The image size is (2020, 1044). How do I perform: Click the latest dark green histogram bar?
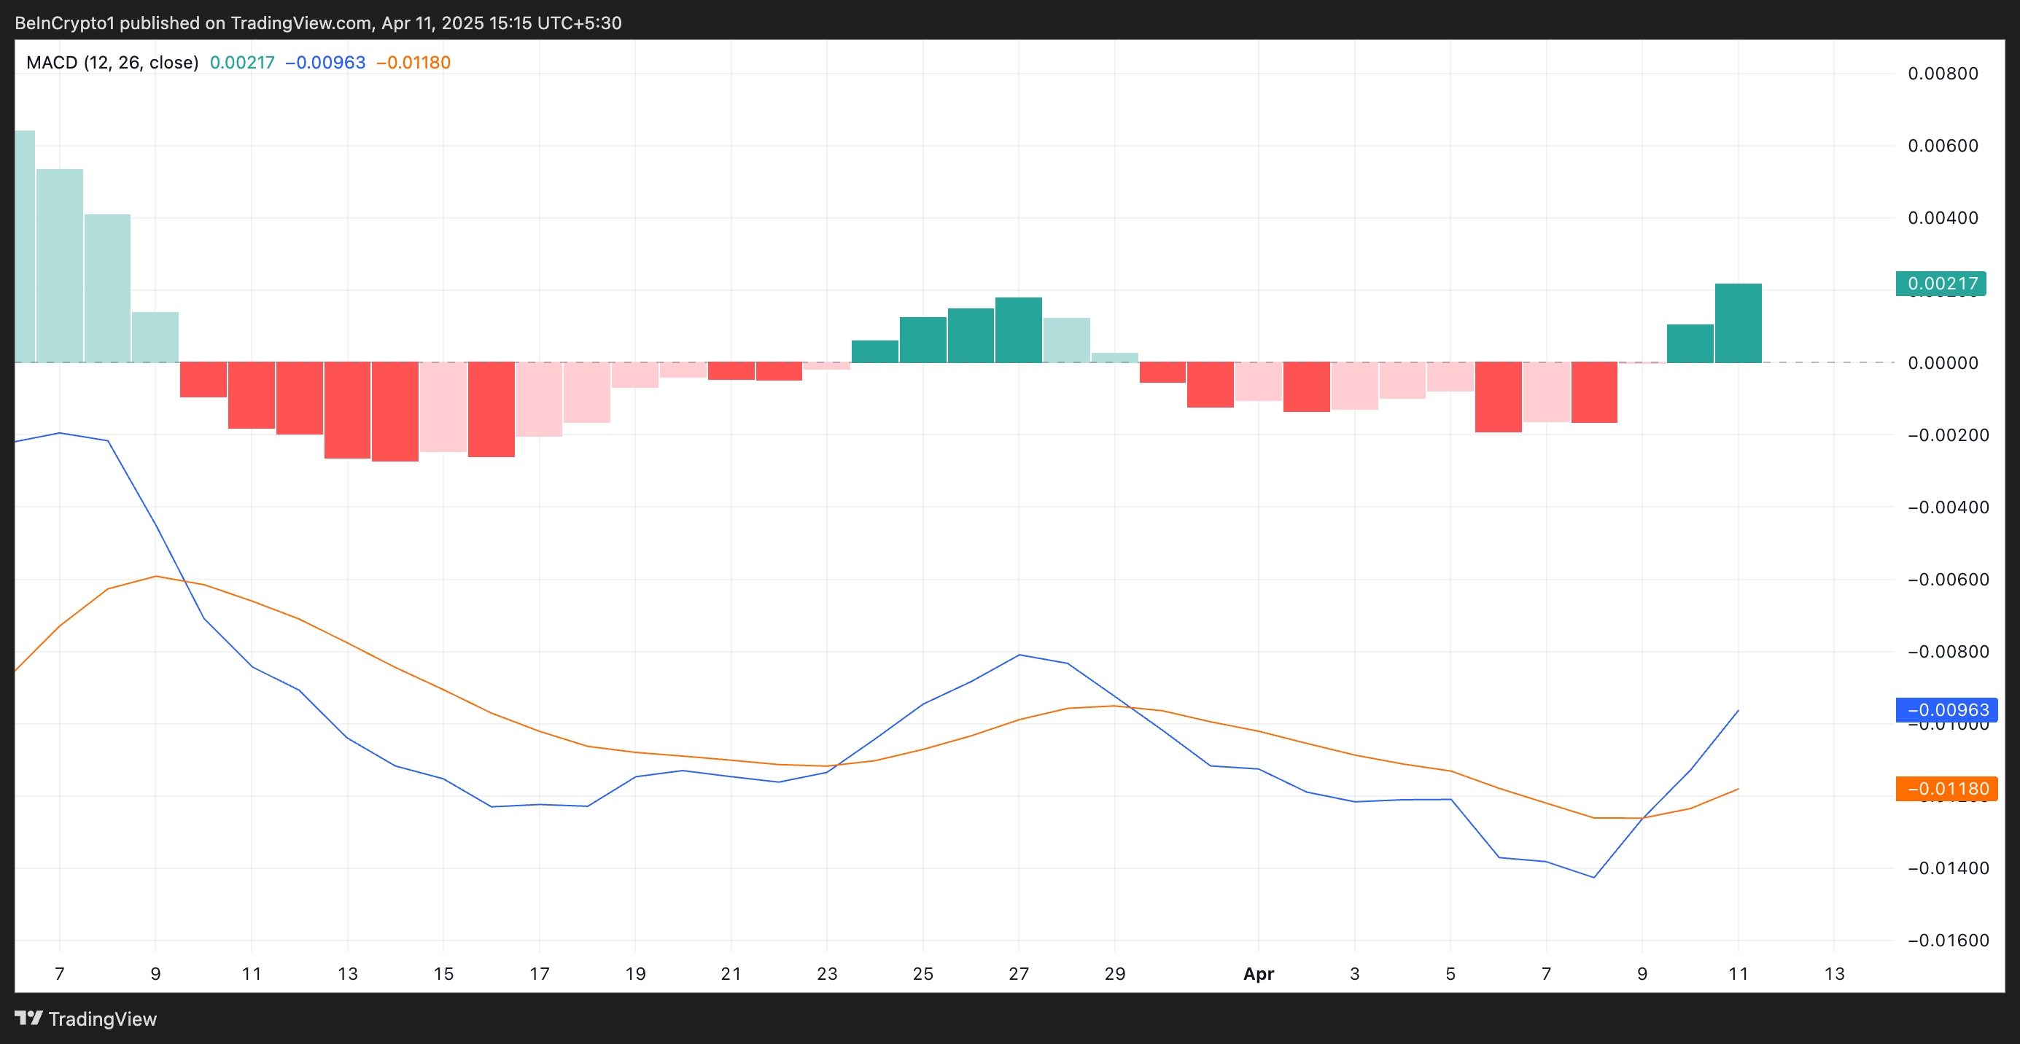1738,323
